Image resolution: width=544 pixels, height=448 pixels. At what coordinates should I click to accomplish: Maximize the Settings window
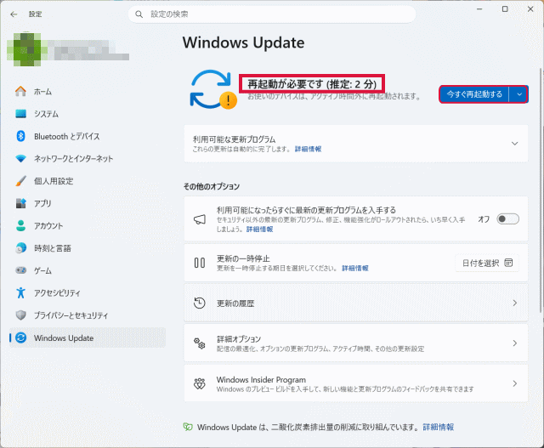(x=505, y=9)
